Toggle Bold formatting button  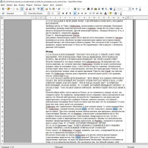point(63,13)
